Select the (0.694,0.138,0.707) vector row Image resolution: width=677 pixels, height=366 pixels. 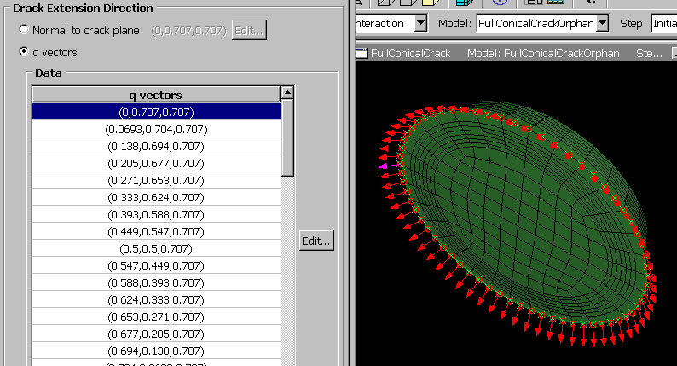[x=156, y=351]
